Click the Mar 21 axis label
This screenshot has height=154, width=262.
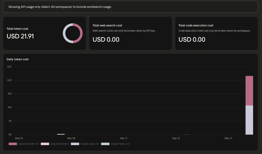click(x=228, y=138)
